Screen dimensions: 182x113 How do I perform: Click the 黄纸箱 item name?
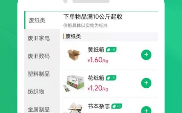click(x=96, y=50)
